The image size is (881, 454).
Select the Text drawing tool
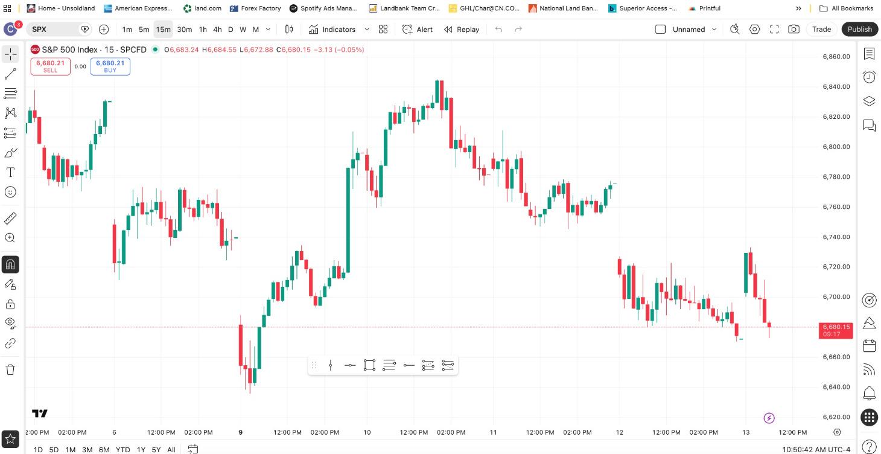pyautogui.click(x=10, y=173)
